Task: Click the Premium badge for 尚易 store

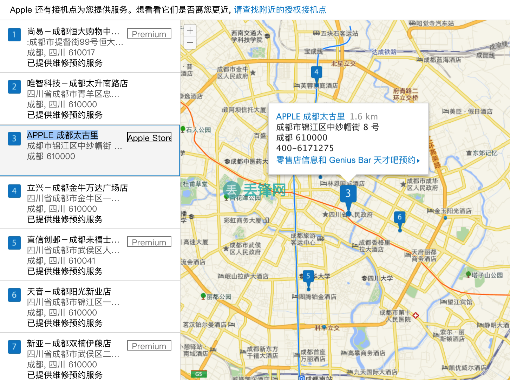Action: [149, 34]
